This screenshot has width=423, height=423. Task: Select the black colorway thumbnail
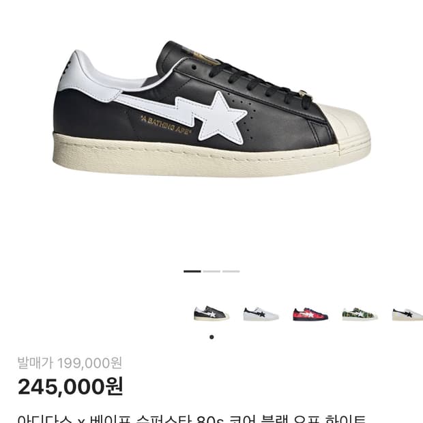[x=211, y=313]
